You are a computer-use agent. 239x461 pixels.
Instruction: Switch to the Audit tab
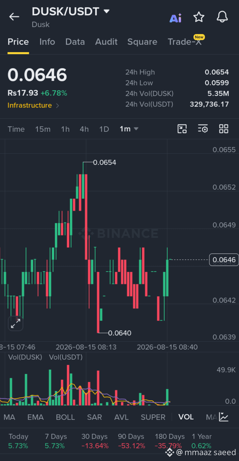pos(106,42)
